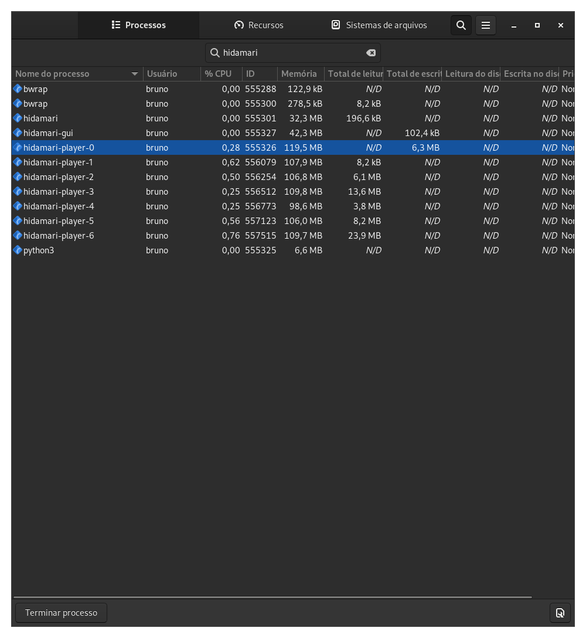
Task: Click the bwrap process icon on the first row
Action: [x=18, y=89]
